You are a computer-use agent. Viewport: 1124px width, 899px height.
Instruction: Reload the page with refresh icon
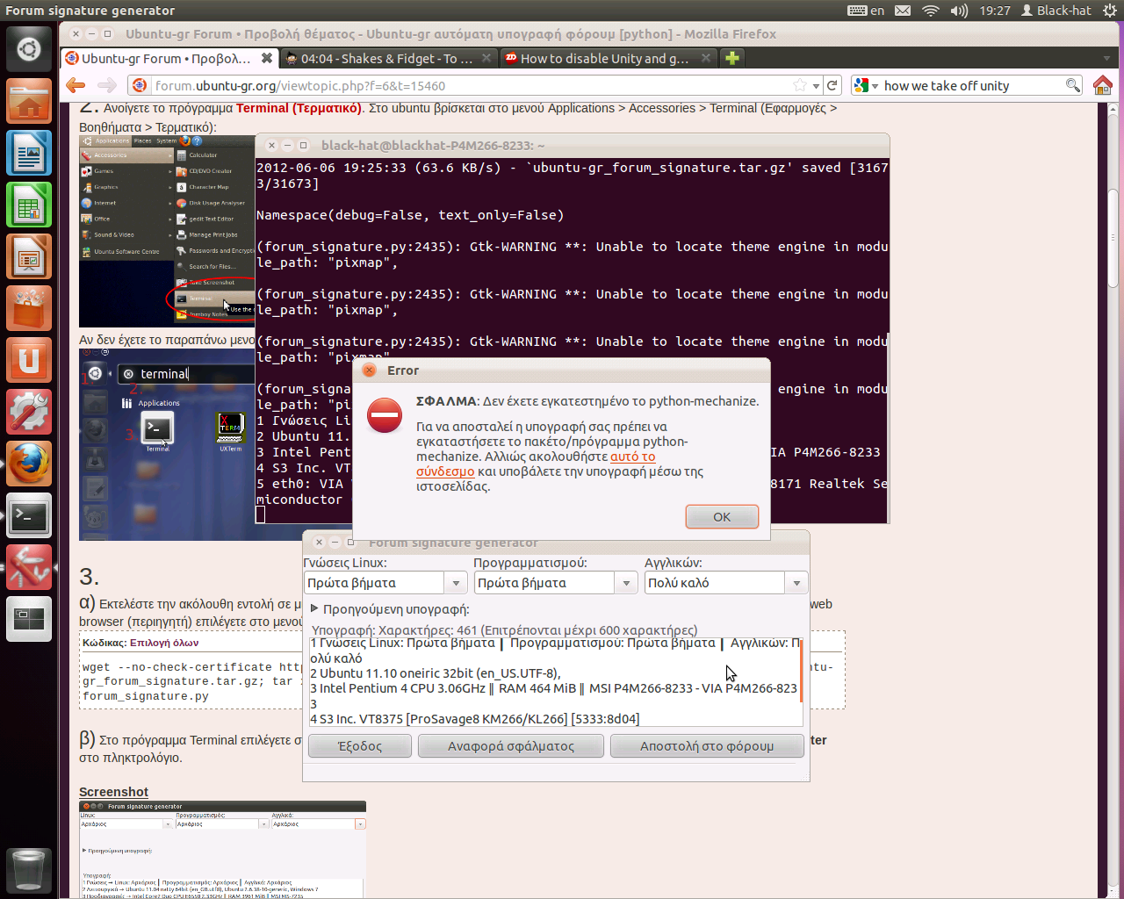[832, 85]
